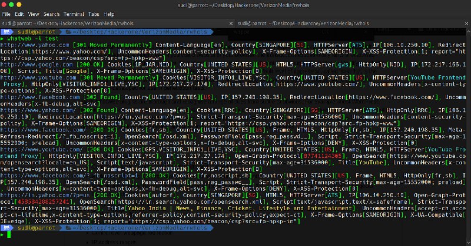Open the Terminal menu
Image resolution: width=471 pixels, height=246 pixels.
click(74, 14)
